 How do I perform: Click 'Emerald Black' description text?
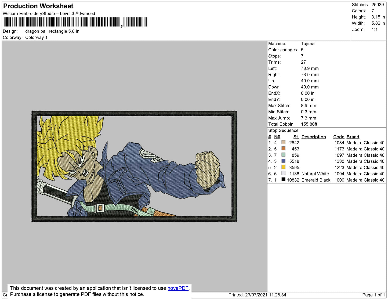[x=316, y=180]
